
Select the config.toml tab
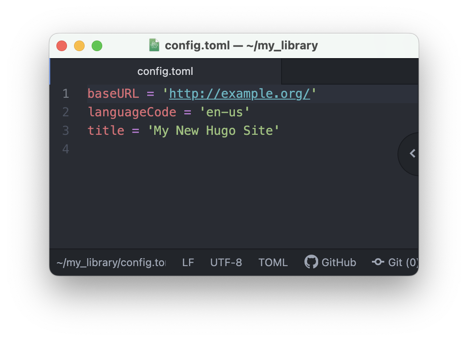pyautogui.click(x=165, y=71)
